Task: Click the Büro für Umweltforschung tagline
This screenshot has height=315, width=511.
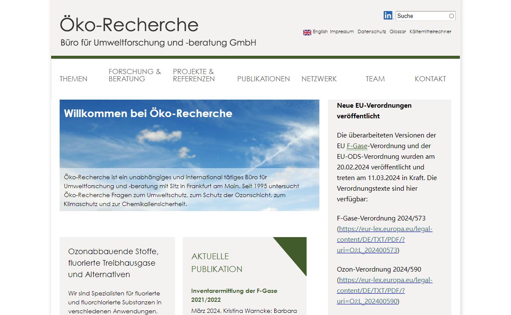Action: pyautogui.click(x=158, y=43)
